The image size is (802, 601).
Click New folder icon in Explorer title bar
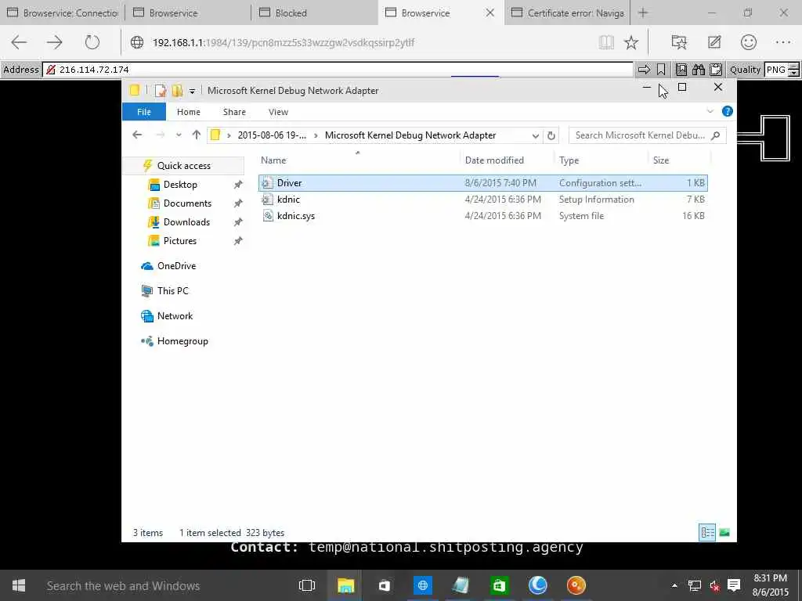point(177,91)
